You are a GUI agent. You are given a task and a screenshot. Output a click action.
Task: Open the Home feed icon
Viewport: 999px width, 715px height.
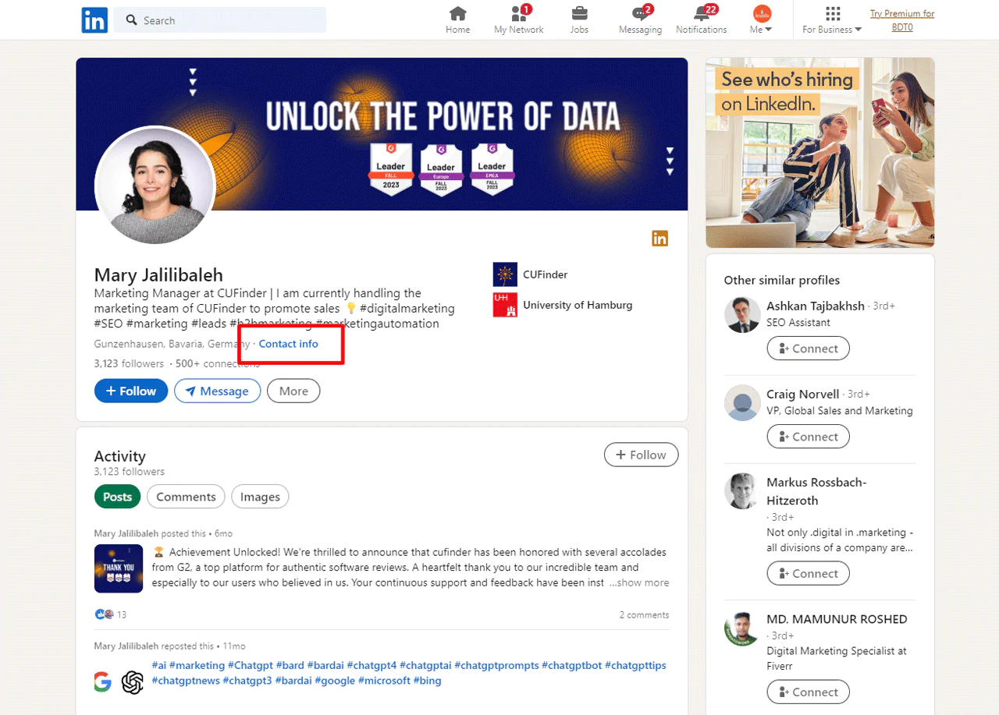458,14
